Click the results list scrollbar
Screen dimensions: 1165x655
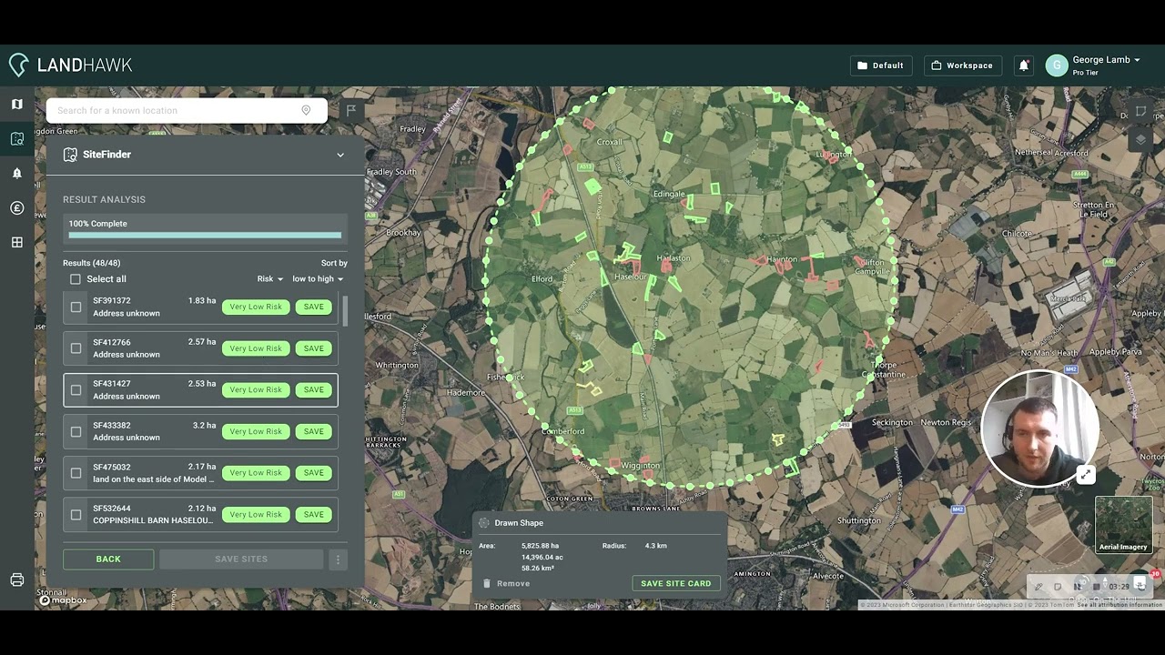(345, 310)
